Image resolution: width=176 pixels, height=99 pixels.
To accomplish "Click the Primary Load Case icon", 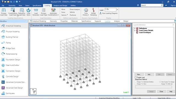I will click(x=4, y=12).
